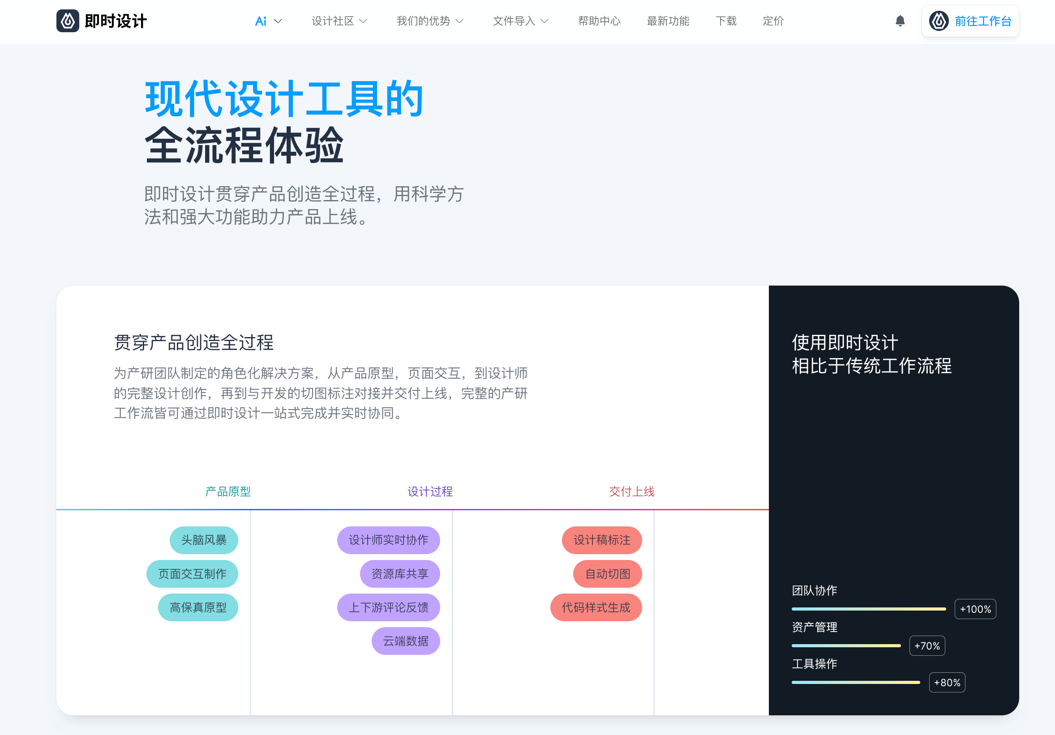Screen dimensions: 1055x735
Task: Open the notification bell
Action: click(x=900, y=21)
